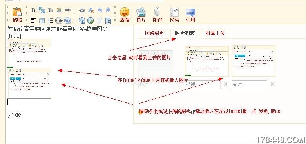Screen dimensions: 306x144
Task: Click the Hide tag toolbar icon
Action: (59, 20)
